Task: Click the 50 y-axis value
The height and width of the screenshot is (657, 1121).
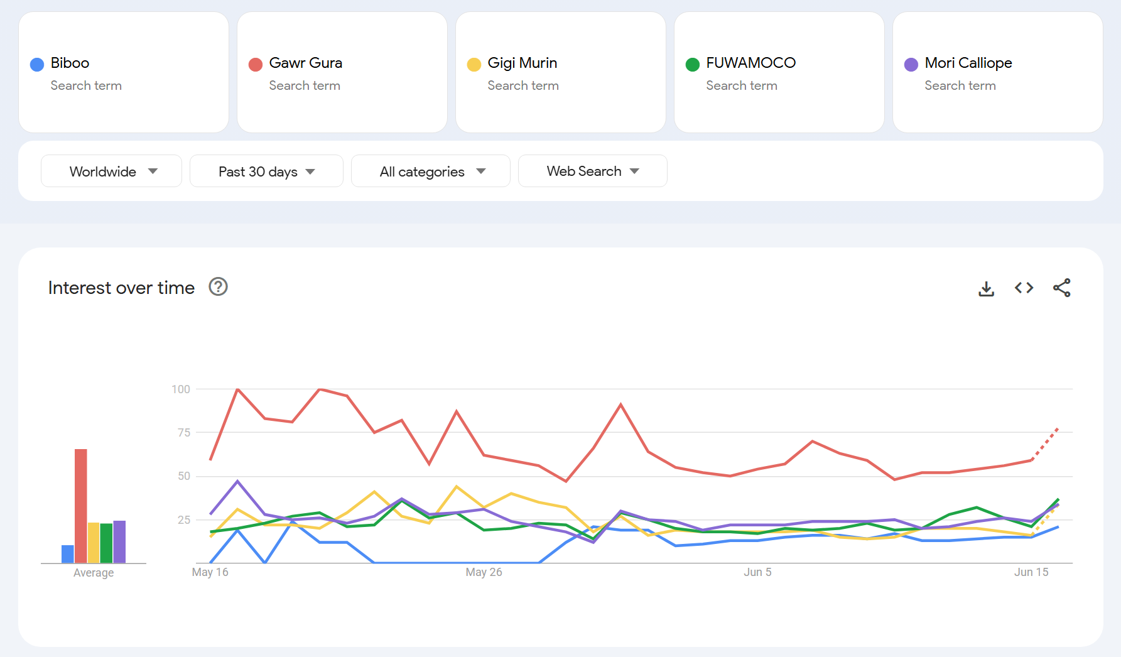Action: coord(184,476)
